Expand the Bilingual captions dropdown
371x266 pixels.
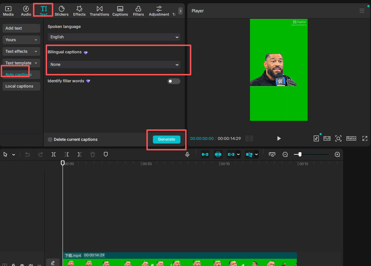(113, 64)
